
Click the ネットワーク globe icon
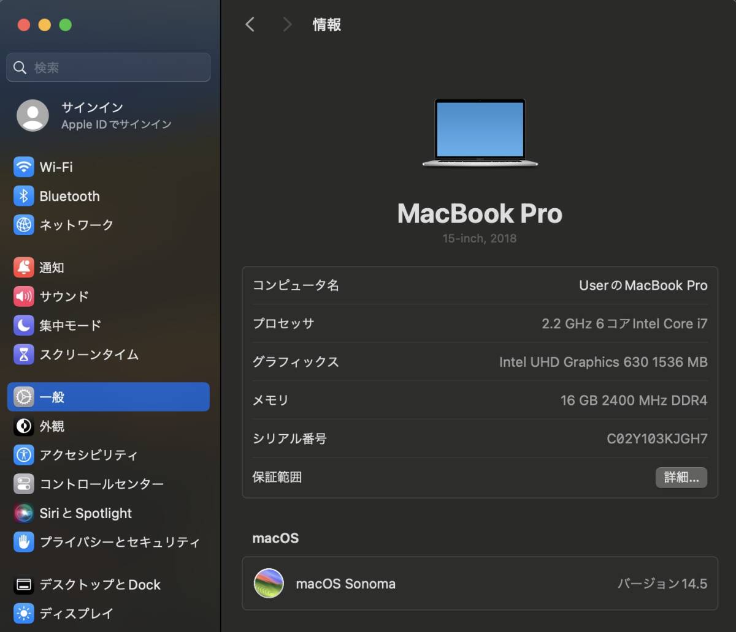[24, 225]
